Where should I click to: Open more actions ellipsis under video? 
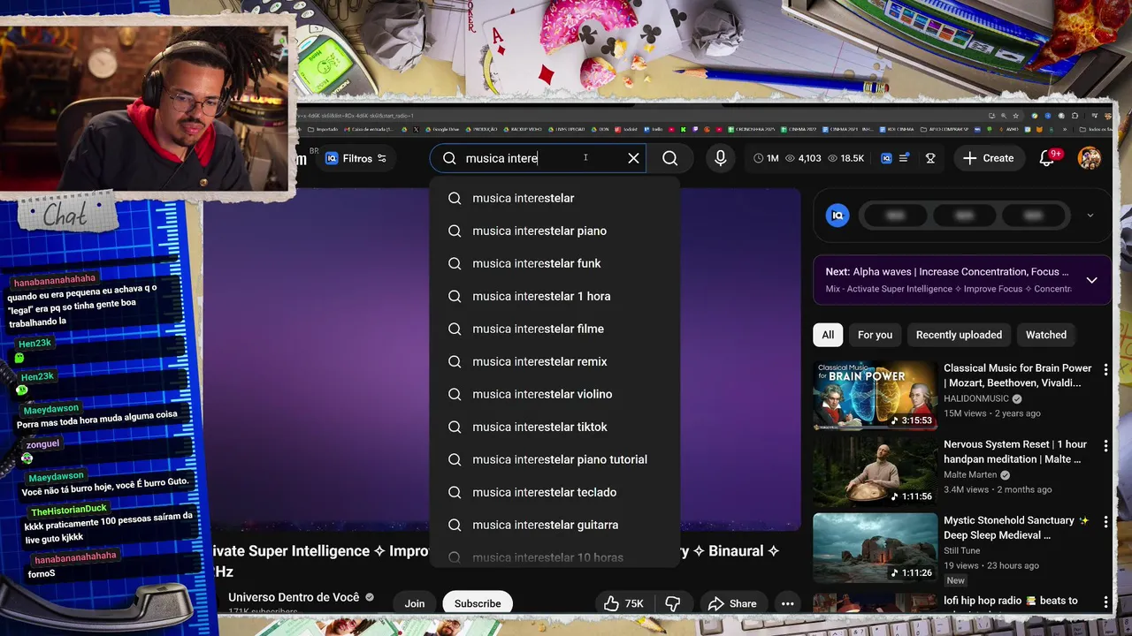(787, 603)
